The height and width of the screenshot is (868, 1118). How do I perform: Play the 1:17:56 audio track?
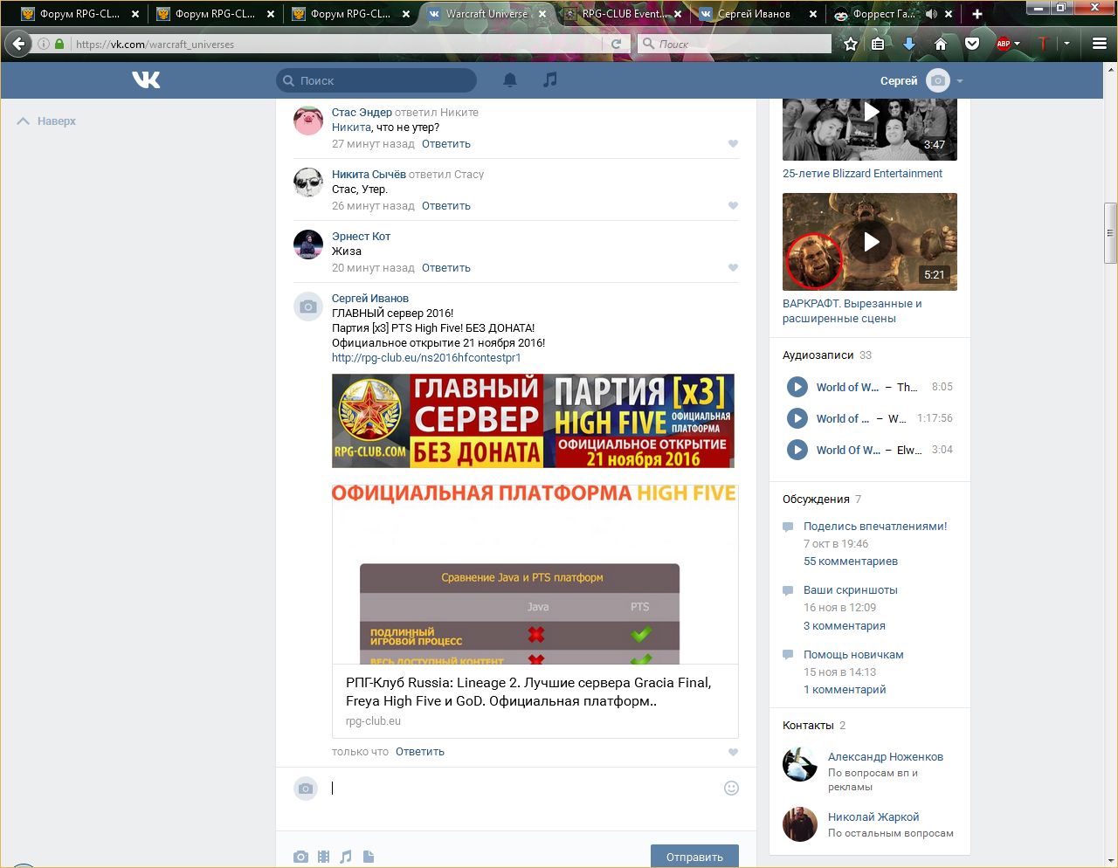[x=797, y=418]
